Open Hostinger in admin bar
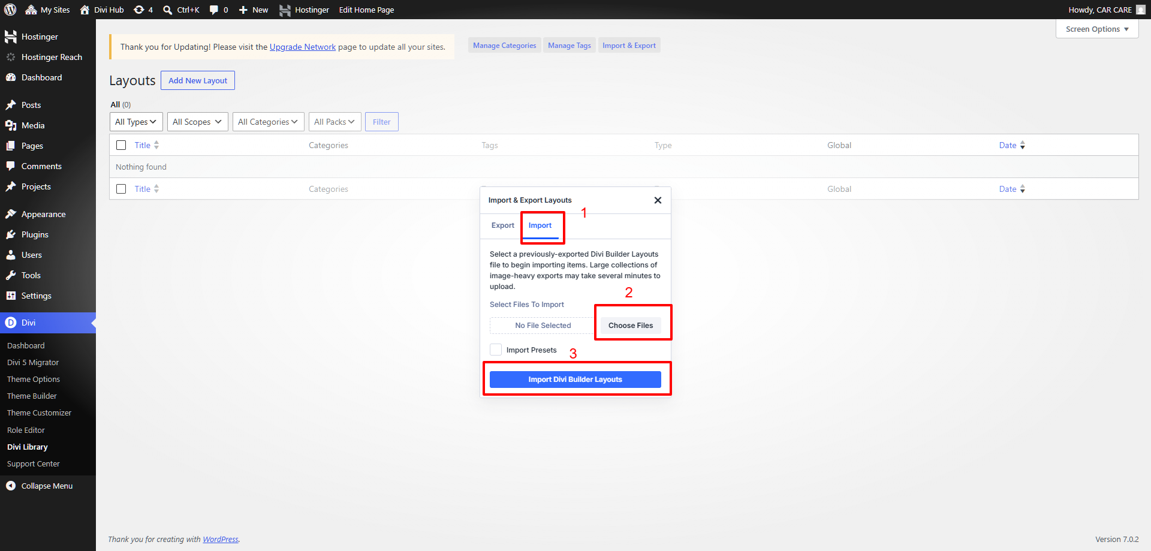The width and height of the screenshot is (1151, 551). pos(304,10)
